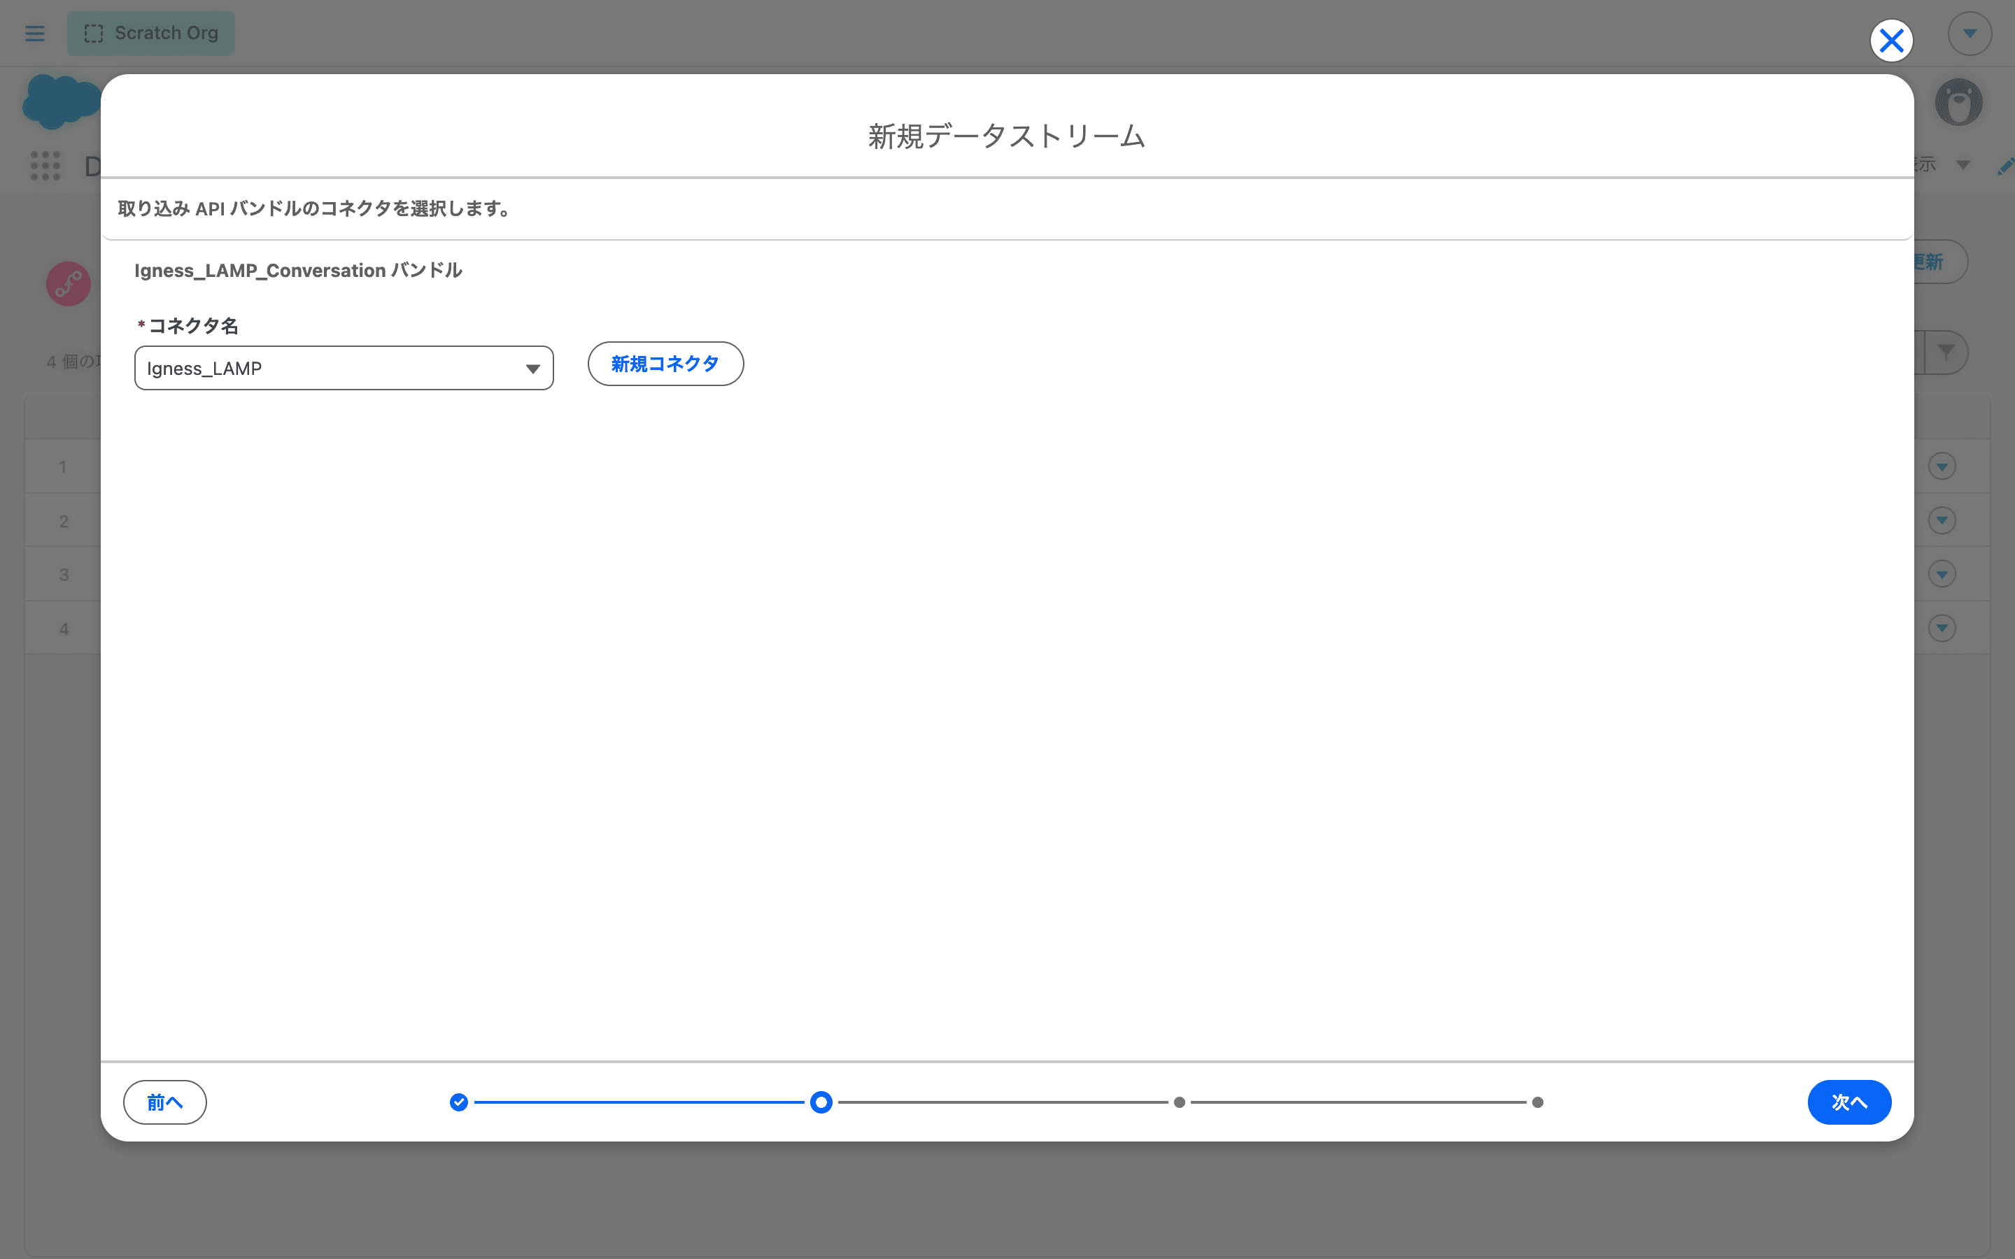Open the top-right circular dropdown menu

pyautogui.click(x=1970, y=34)
